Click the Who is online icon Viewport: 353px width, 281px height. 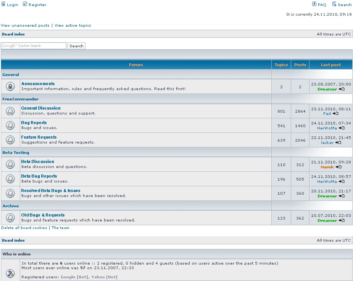point(10,273)
